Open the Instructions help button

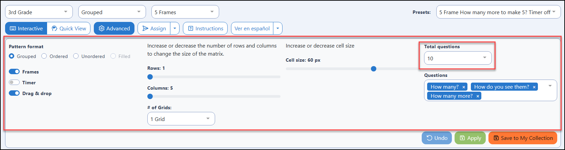coord(206,28)
